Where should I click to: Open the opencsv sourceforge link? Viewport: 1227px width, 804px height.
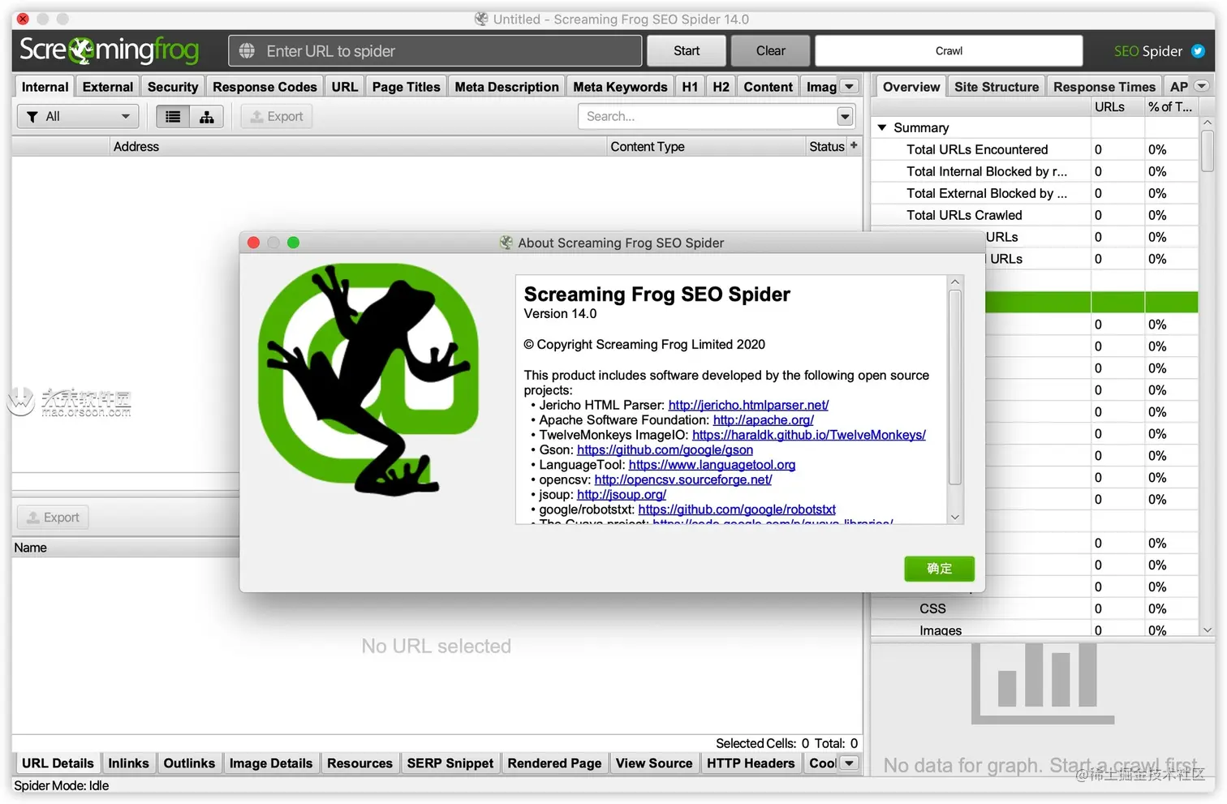tap(682, 479)
